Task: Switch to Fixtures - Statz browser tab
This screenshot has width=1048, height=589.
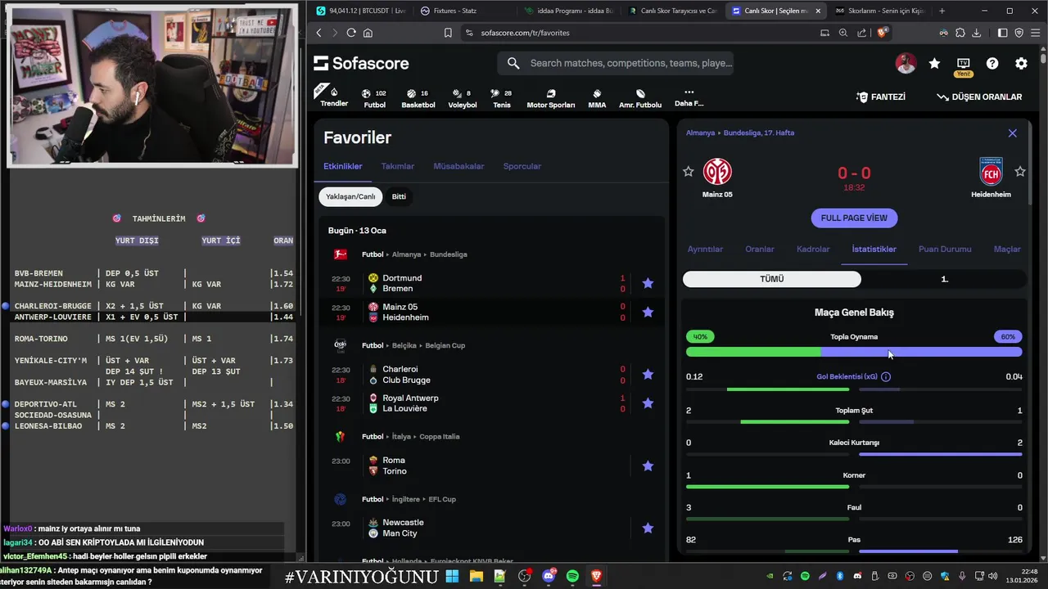Action: tap(463, 11)
